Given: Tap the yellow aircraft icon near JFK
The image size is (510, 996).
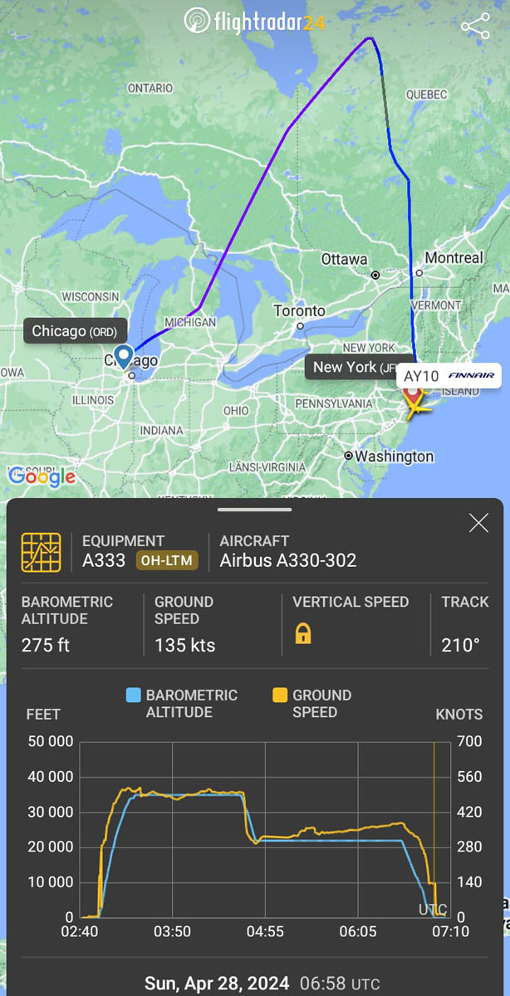Looking at the screenshot, I should 418,407.
